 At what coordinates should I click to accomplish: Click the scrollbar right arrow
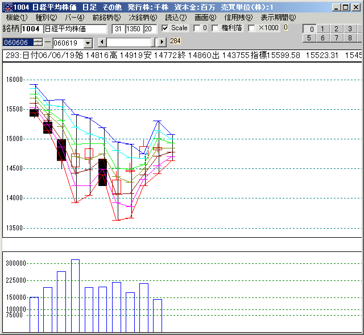pyautogui.click(x=162, y=42)
